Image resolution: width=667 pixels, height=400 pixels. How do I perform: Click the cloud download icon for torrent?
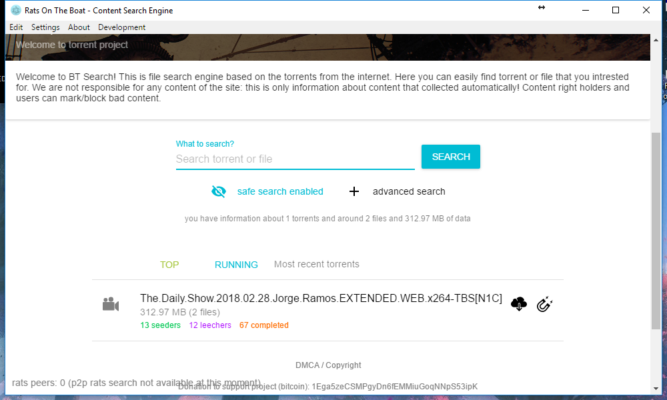pyautogui.click(x=519, y=305)
